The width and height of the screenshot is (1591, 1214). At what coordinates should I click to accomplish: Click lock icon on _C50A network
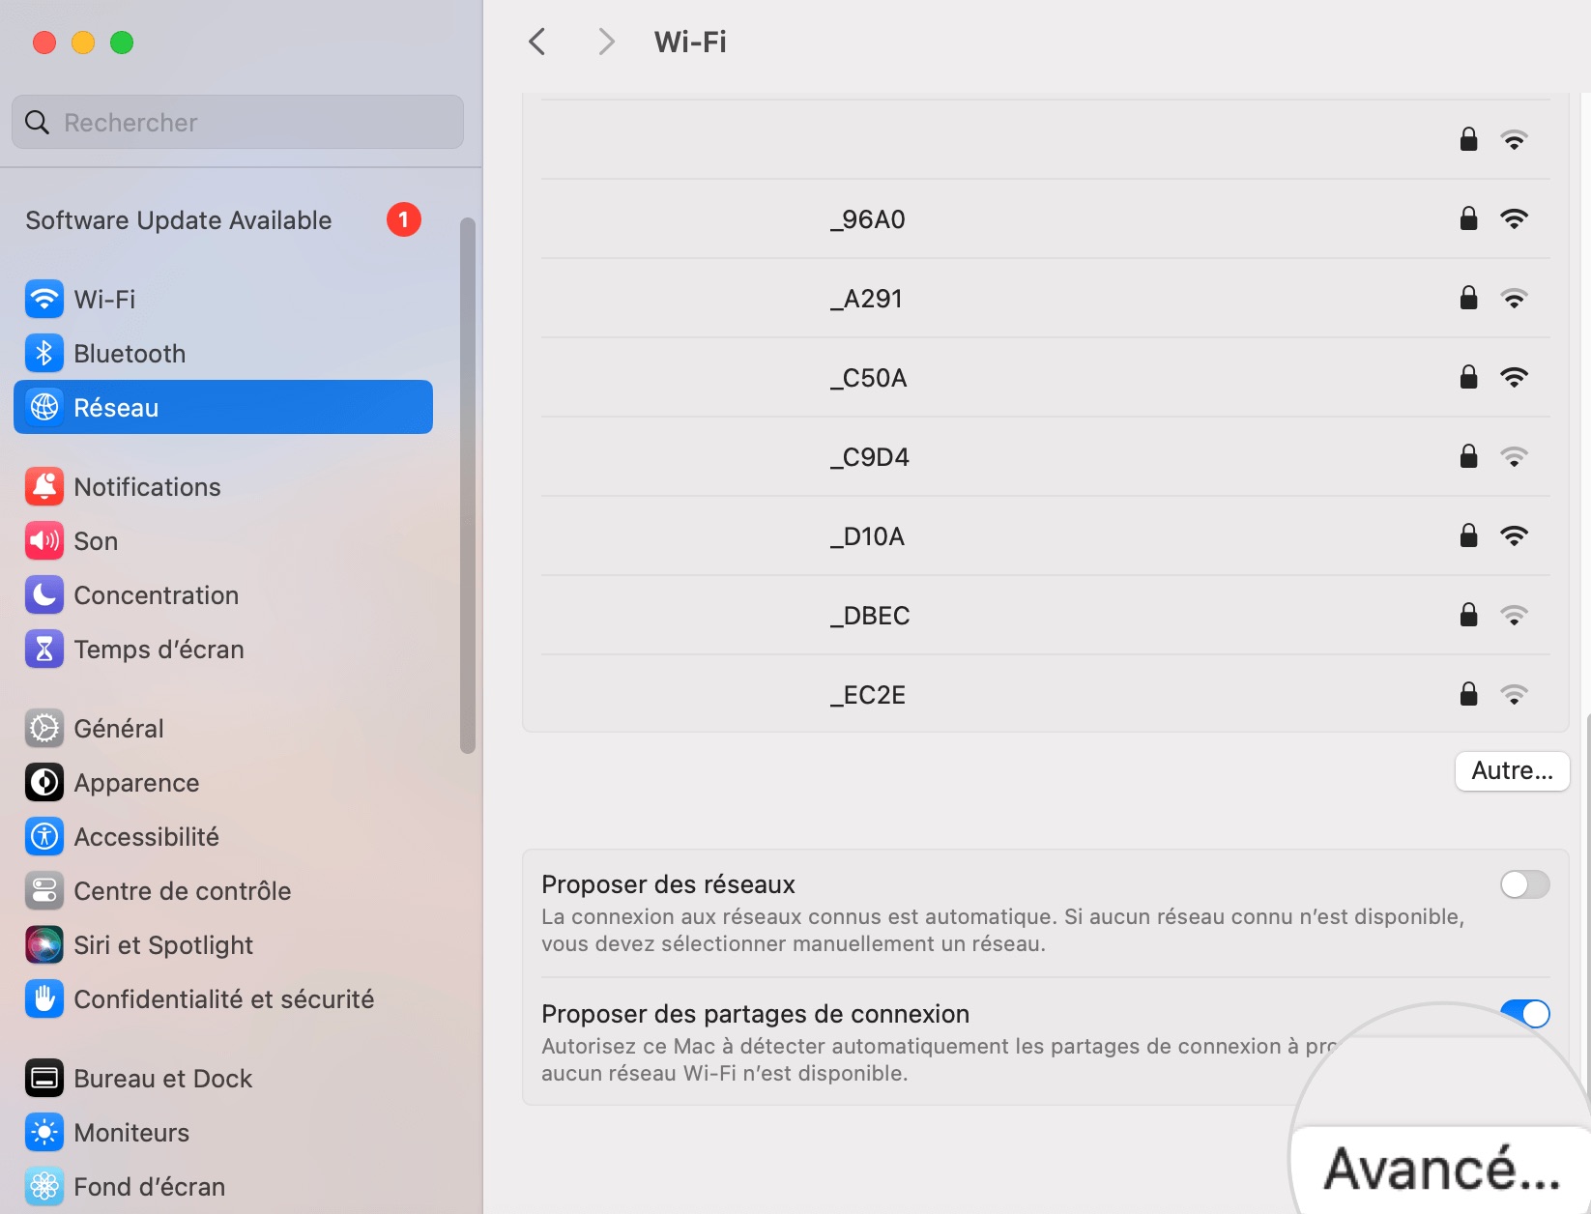point(1468,377)
